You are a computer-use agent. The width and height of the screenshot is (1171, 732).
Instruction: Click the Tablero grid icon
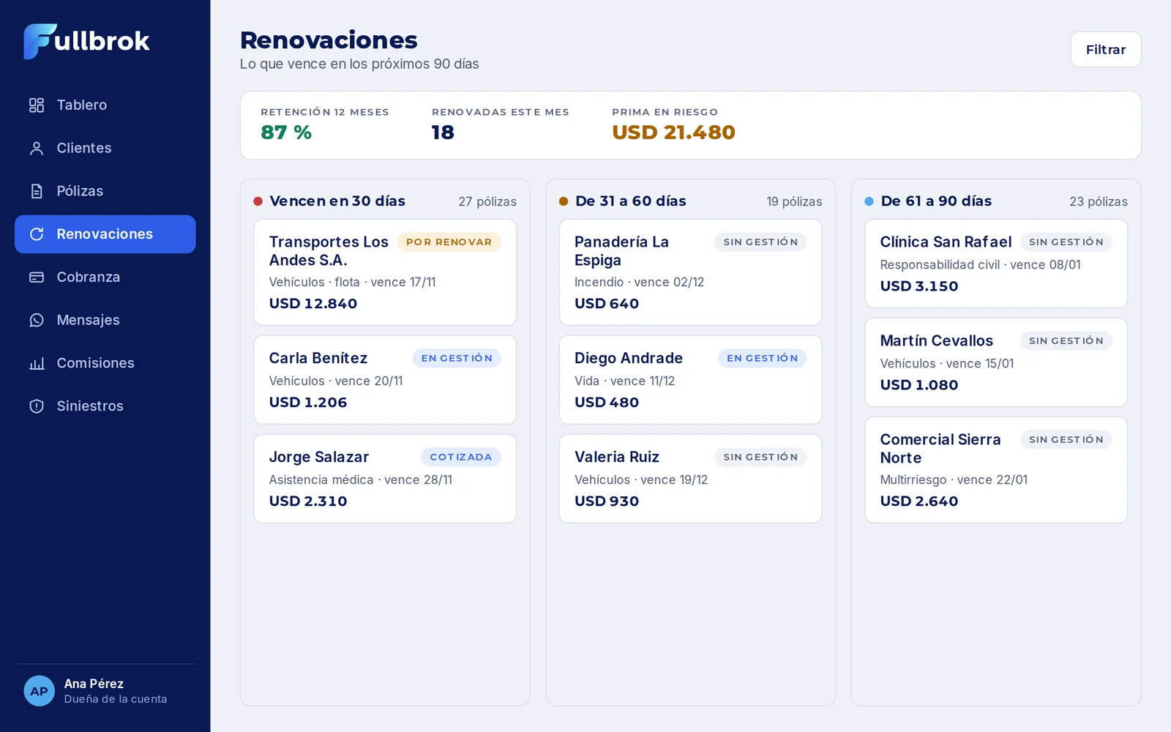pyautogui.click(x=37, y=105)
